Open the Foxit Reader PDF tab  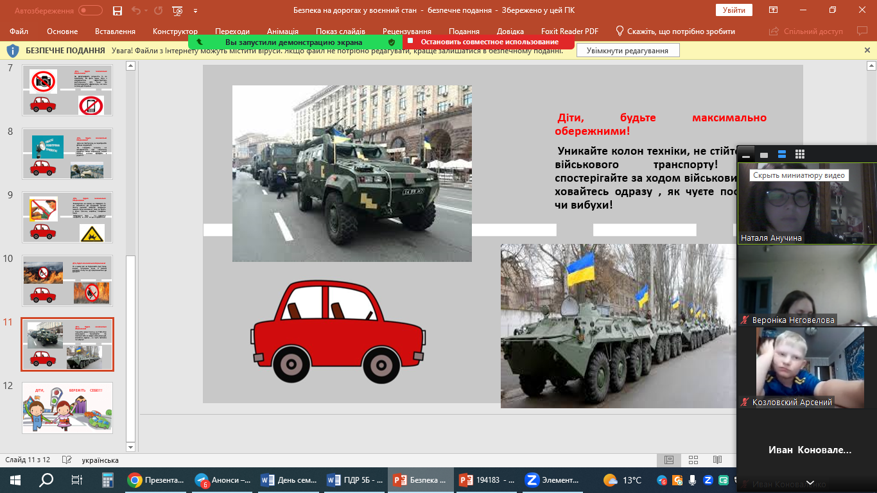click(x=568, y=31)
